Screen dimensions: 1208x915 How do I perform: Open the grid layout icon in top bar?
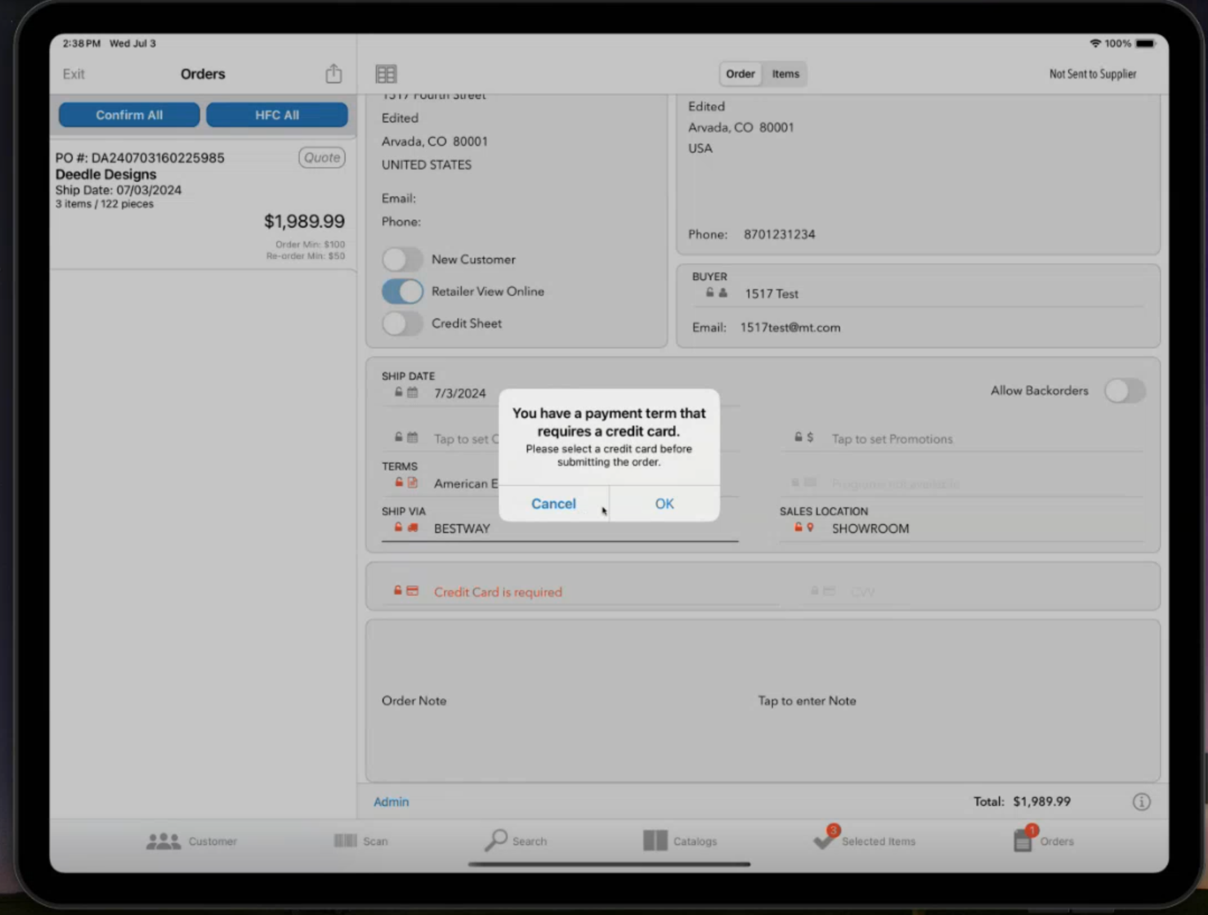point(386,74)
